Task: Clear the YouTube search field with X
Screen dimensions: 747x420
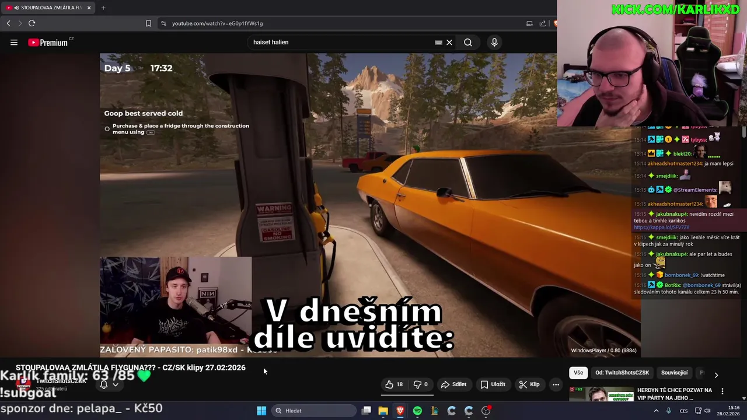Action: pos(449,42)
